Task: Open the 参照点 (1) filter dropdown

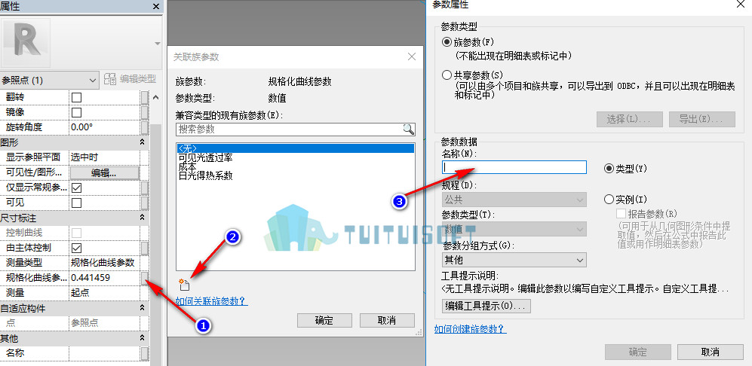Action: coord(50,80)
